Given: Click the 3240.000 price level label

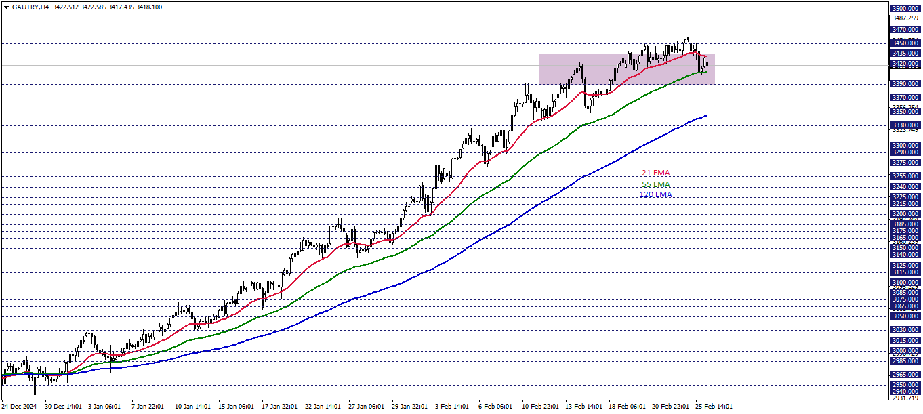Looking at the screenshot, I should [x=905, y=187].
